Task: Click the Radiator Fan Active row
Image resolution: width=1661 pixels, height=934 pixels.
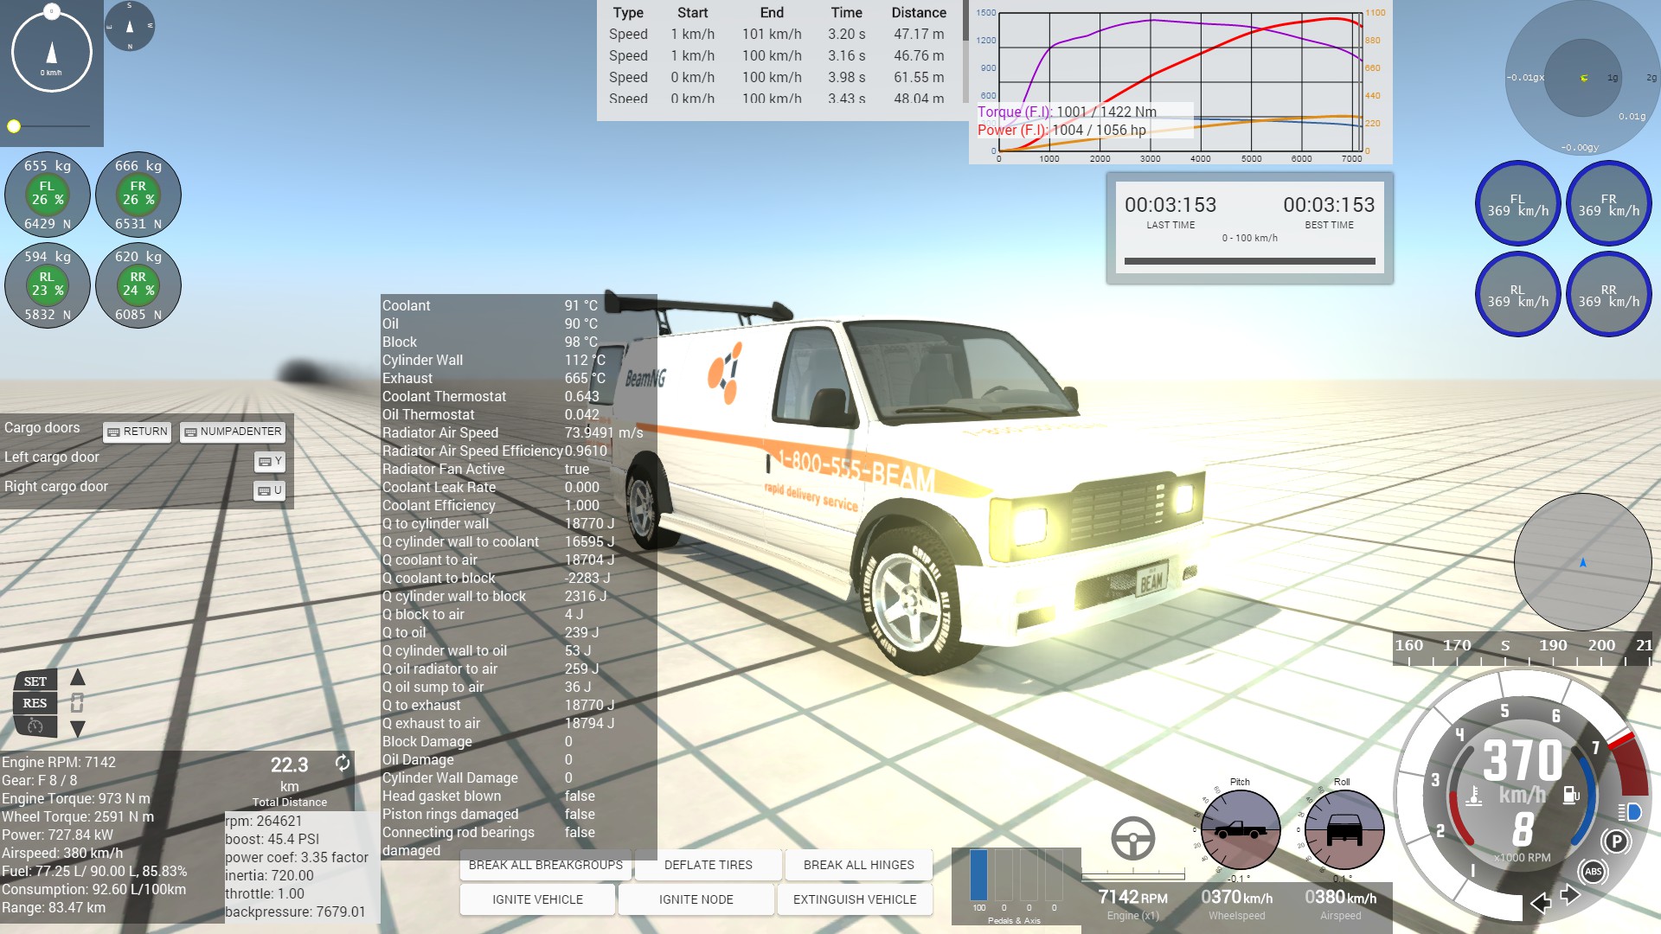Action: [517, 469]
